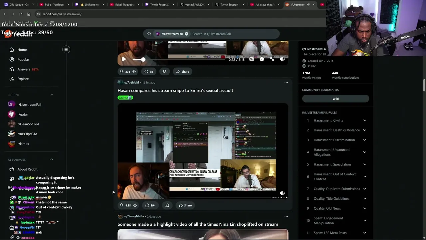
Task: Enter fullscreen on top video
Action: [x=272, y=59]
